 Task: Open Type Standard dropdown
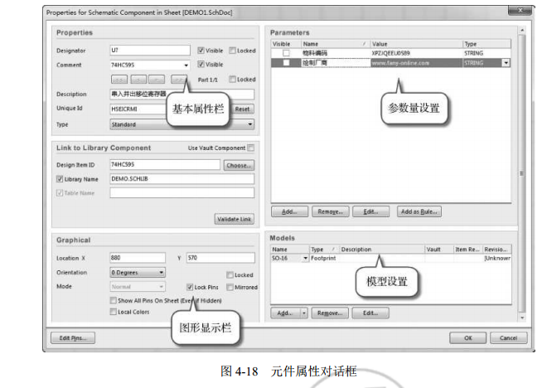point(249,124)
